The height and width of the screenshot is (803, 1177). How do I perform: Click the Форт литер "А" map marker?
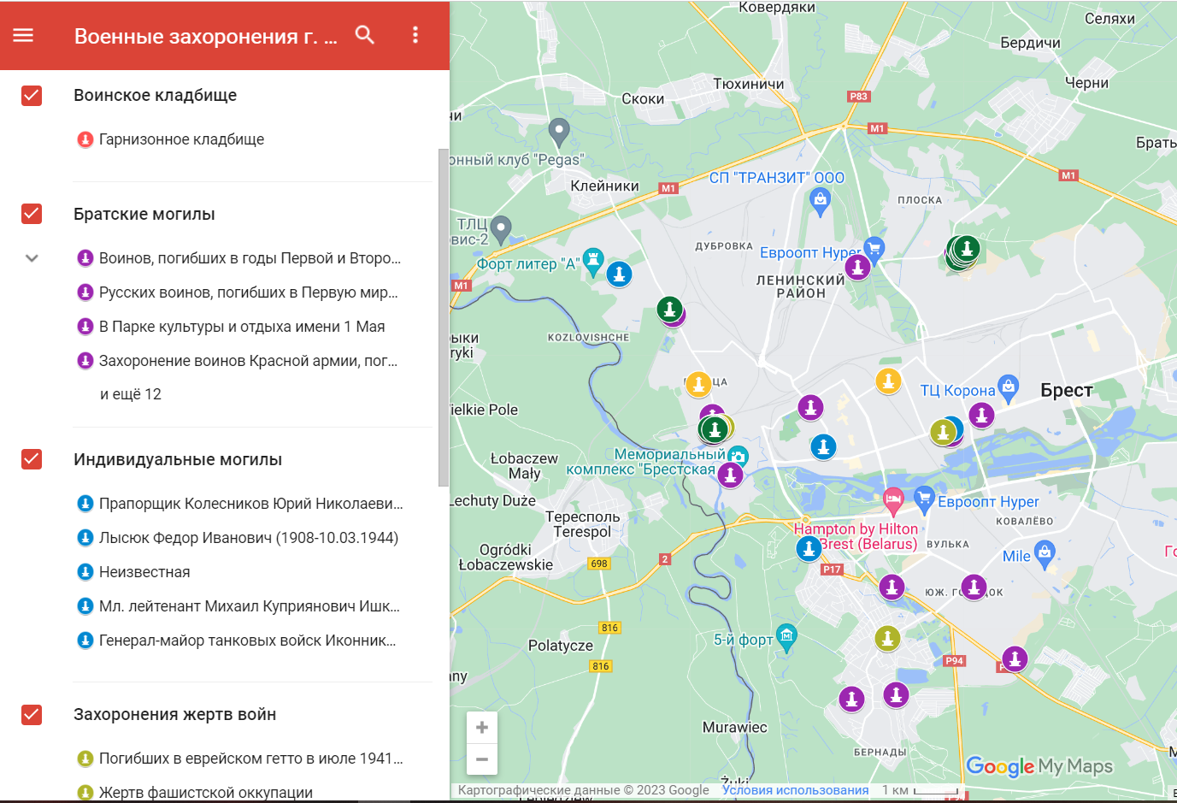click(593, 260)
